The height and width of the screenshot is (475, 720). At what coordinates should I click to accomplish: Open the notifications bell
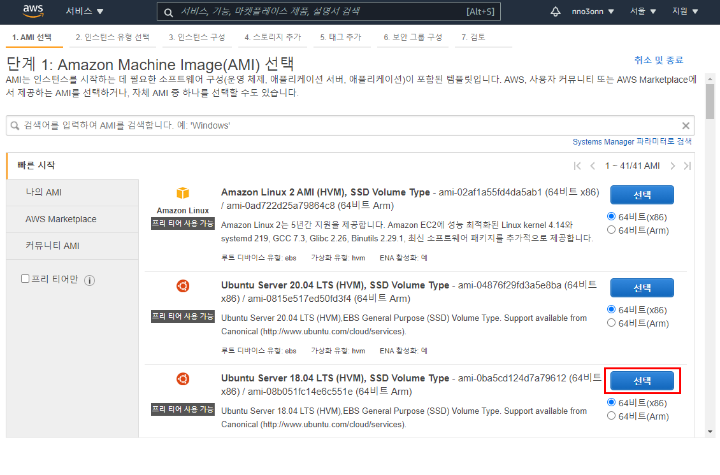[555, 11]
